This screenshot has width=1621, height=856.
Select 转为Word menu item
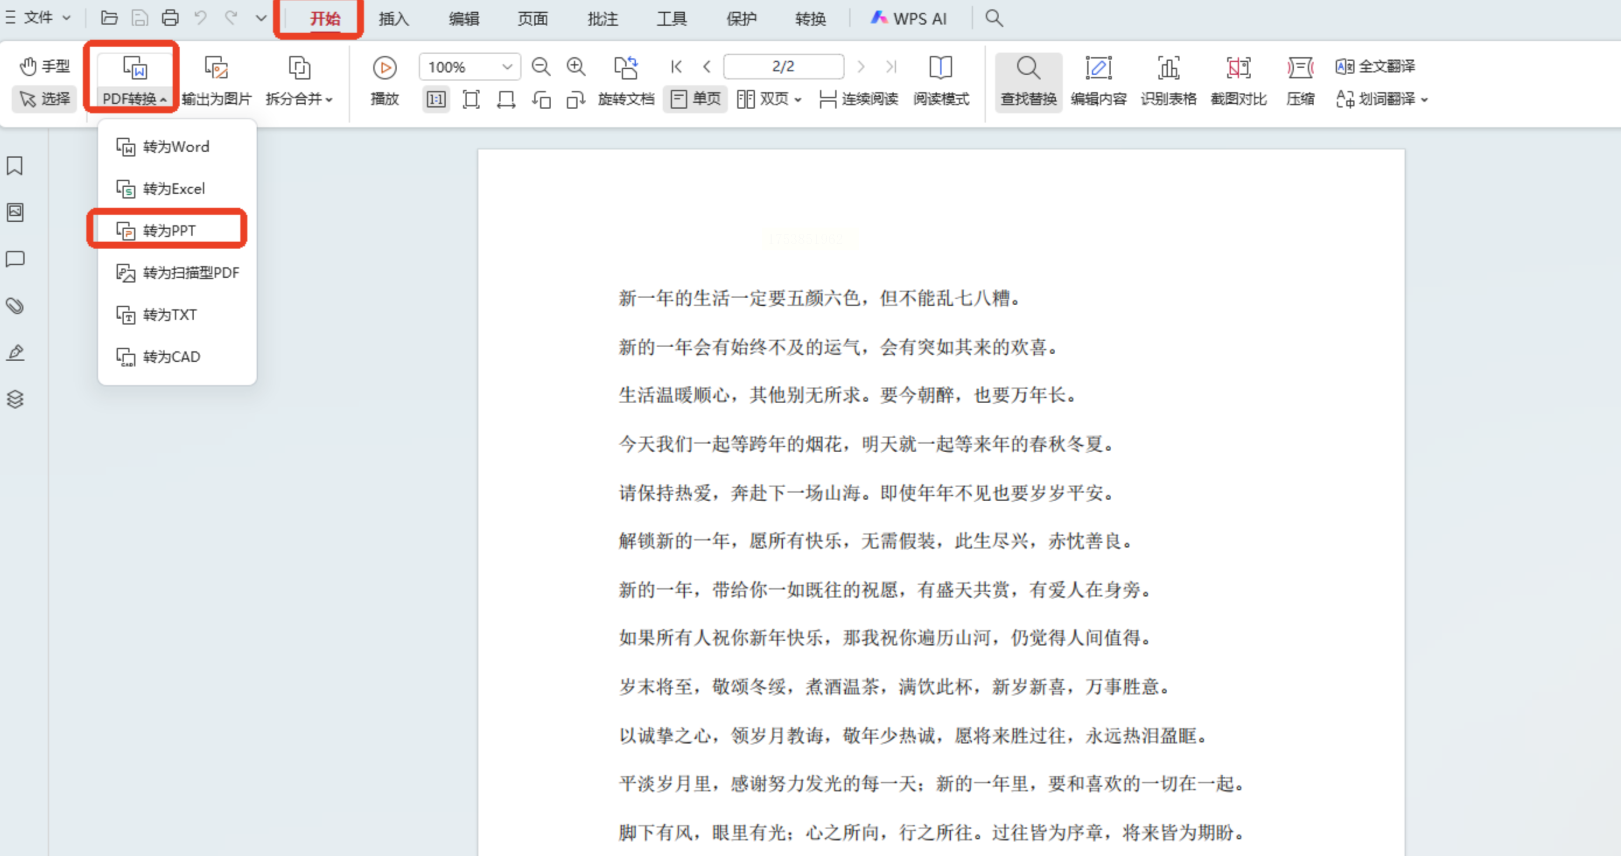(x=177, y=146)
